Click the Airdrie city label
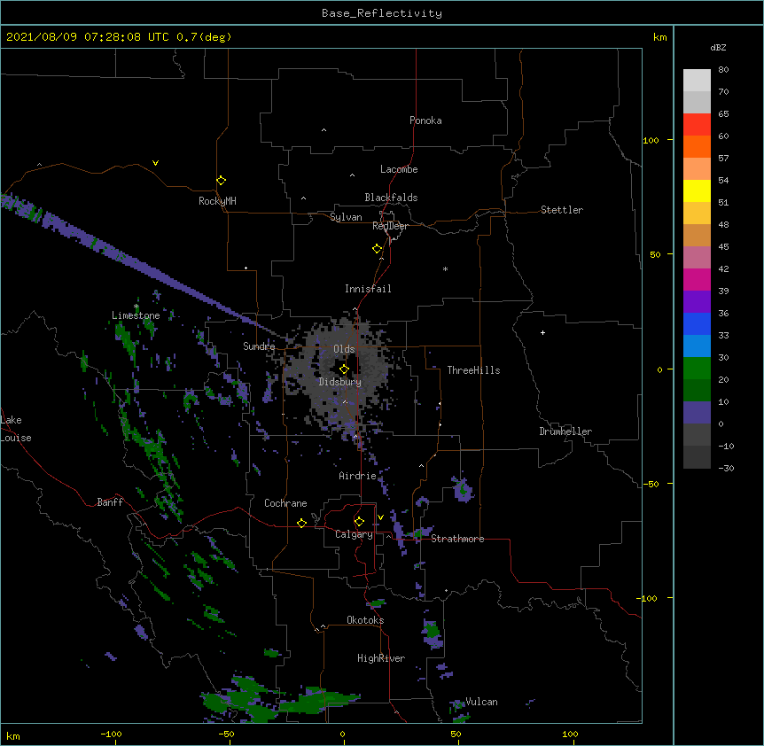Viewport: 764px width, 746px height. point(358,476)
